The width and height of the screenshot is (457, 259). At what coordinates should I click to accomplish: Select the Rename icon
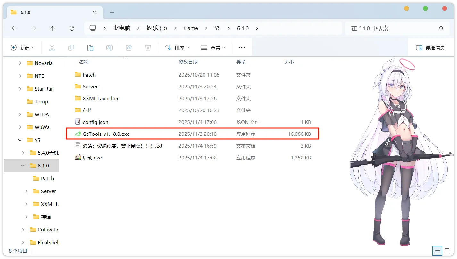coord(109,47)
